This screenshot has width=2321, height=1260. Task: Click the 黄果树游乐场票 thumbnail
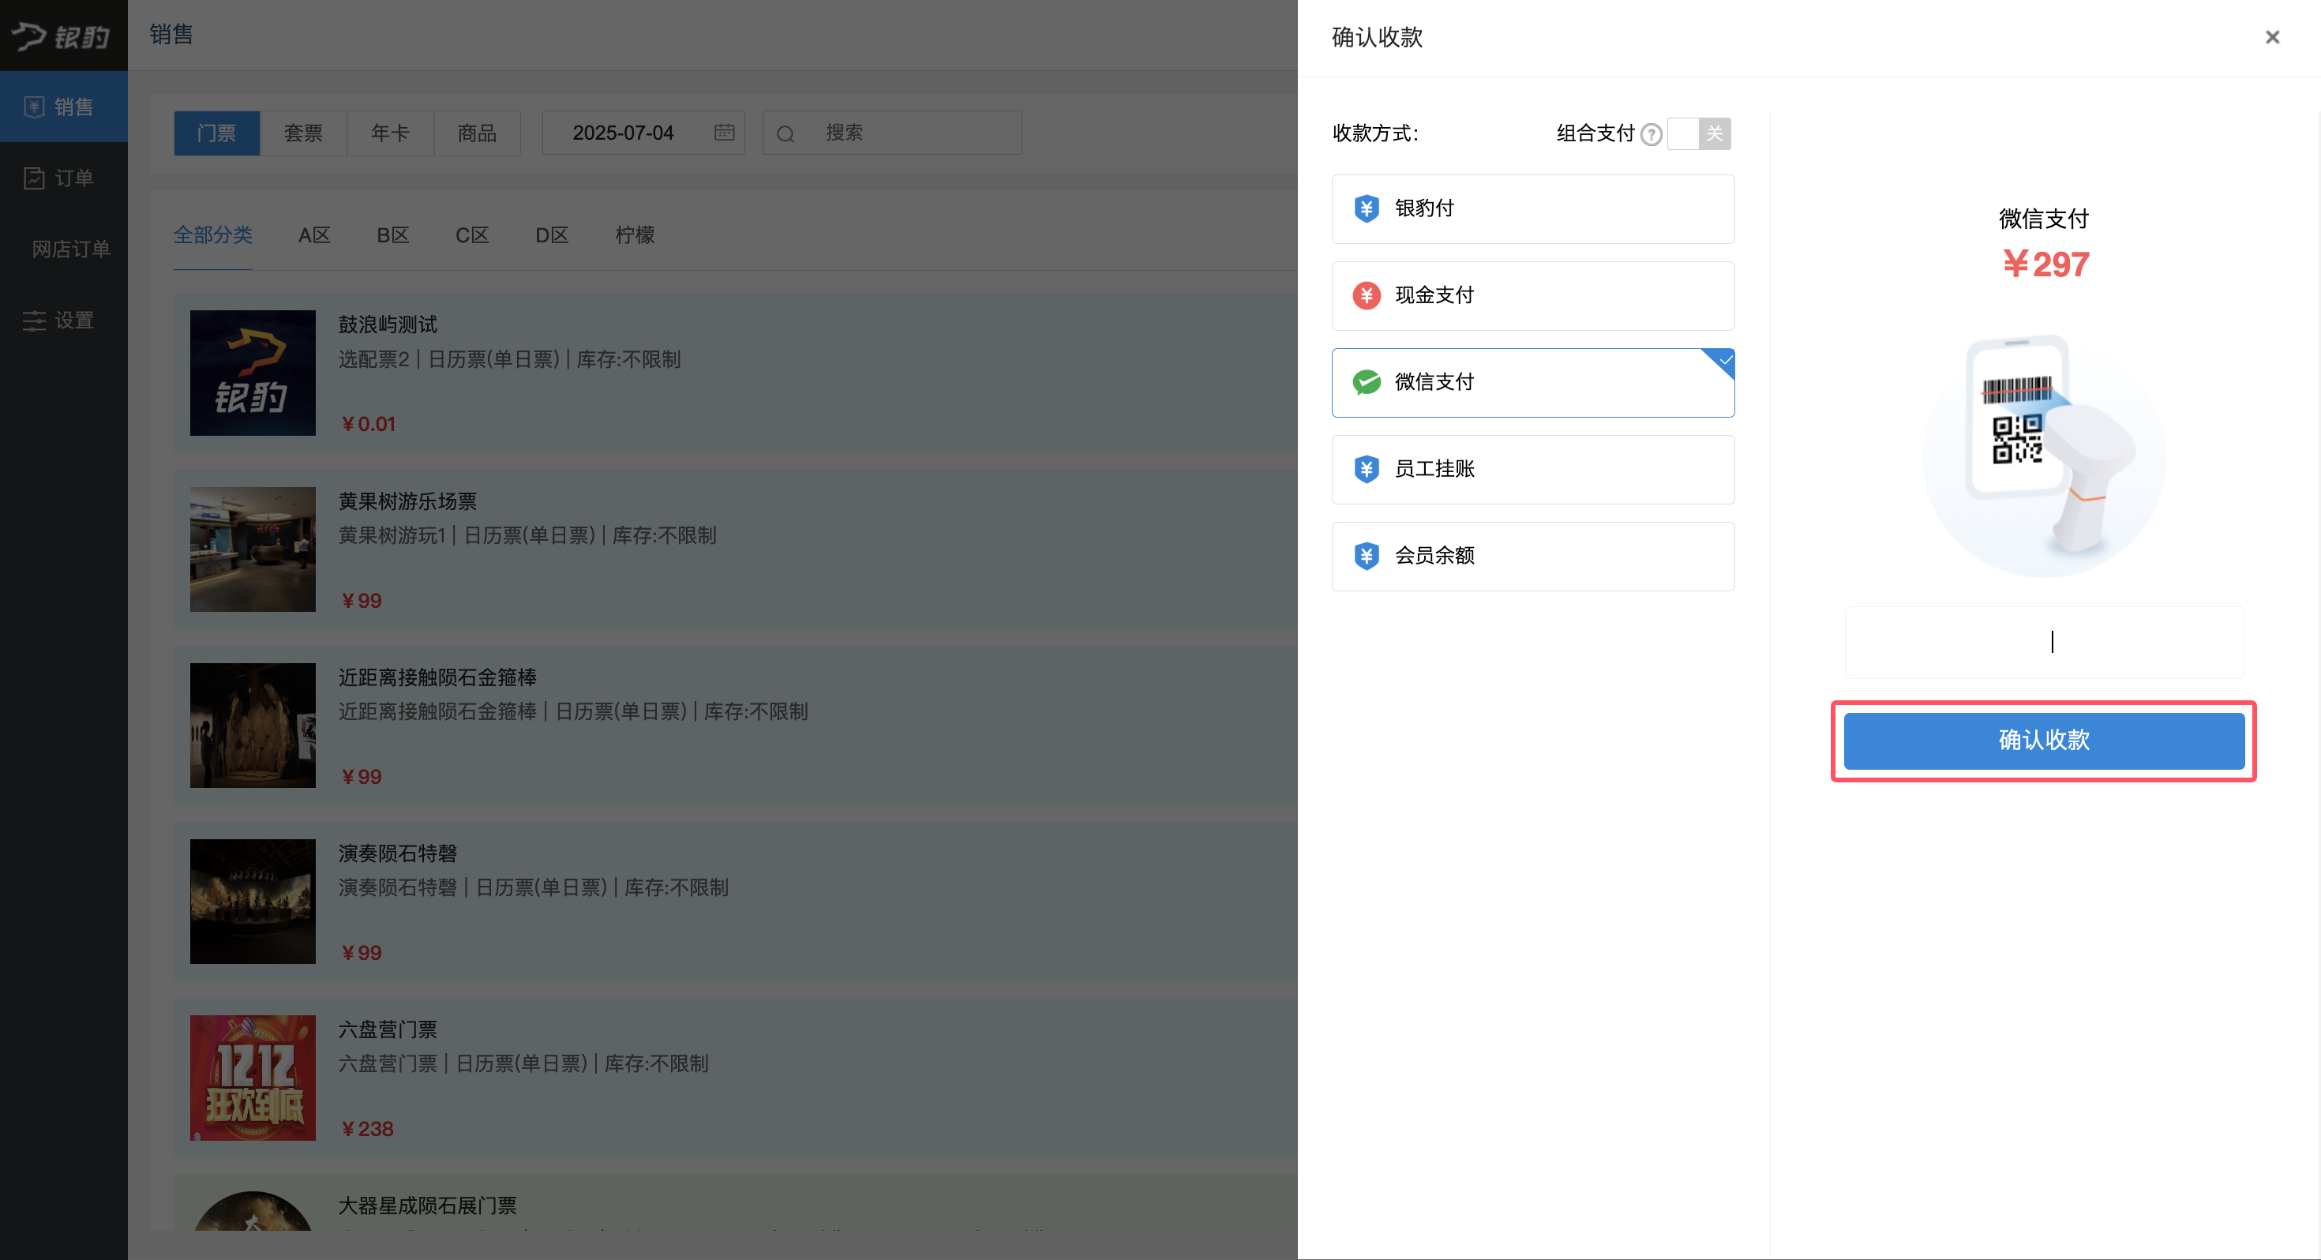click(253, 549)
